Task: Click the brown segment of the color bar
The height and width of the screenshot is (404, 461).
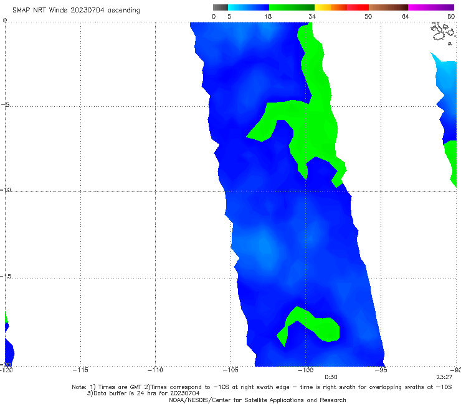Action: [x=388, y=7]
